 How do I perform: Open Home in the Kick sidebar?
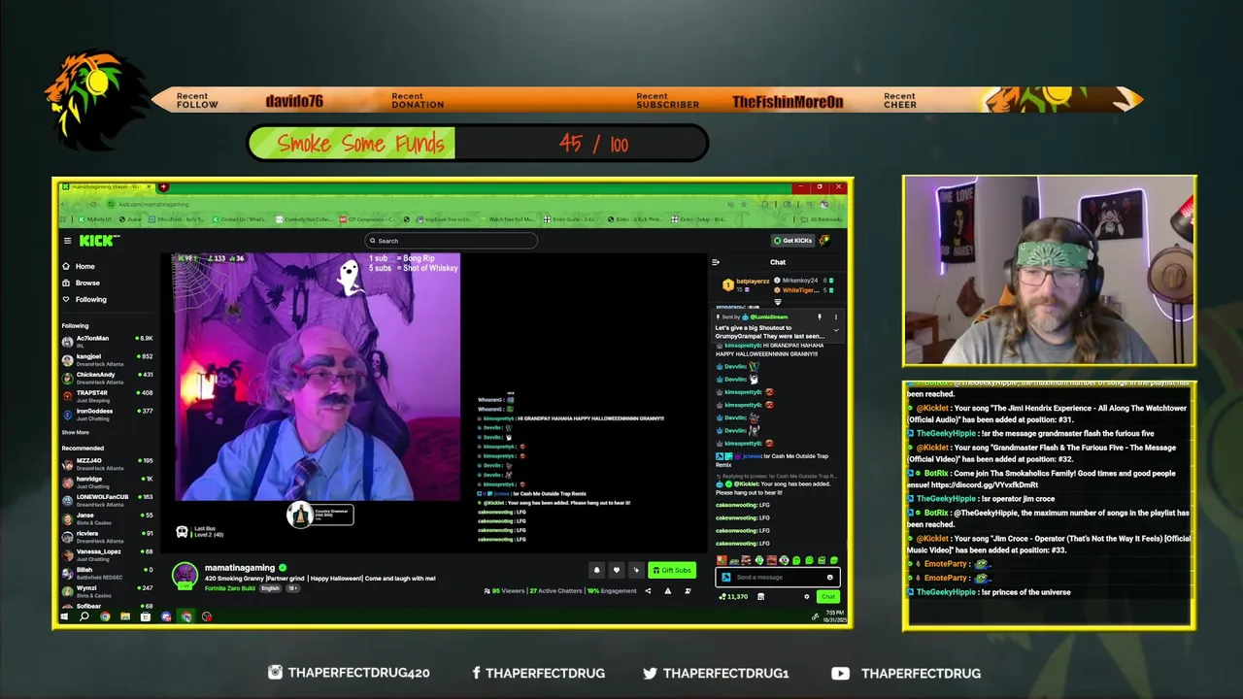(x=80, y=266)
